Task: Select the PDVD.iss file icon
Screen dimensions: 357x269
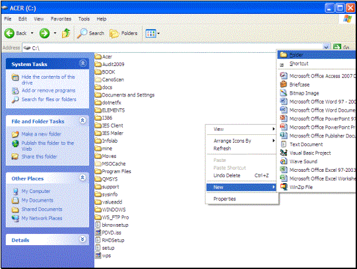Action: (98, 233)
